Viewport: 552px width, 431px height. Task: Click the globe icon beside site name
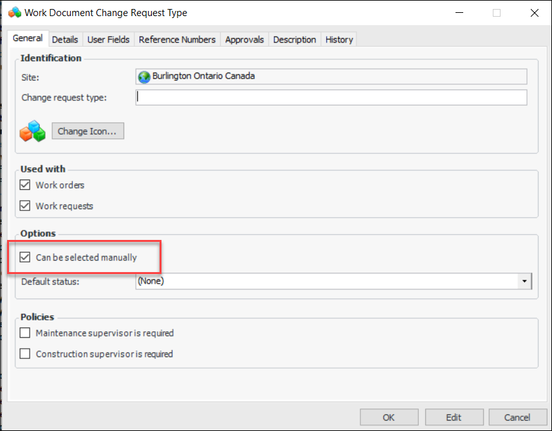[x=144, y=77]
